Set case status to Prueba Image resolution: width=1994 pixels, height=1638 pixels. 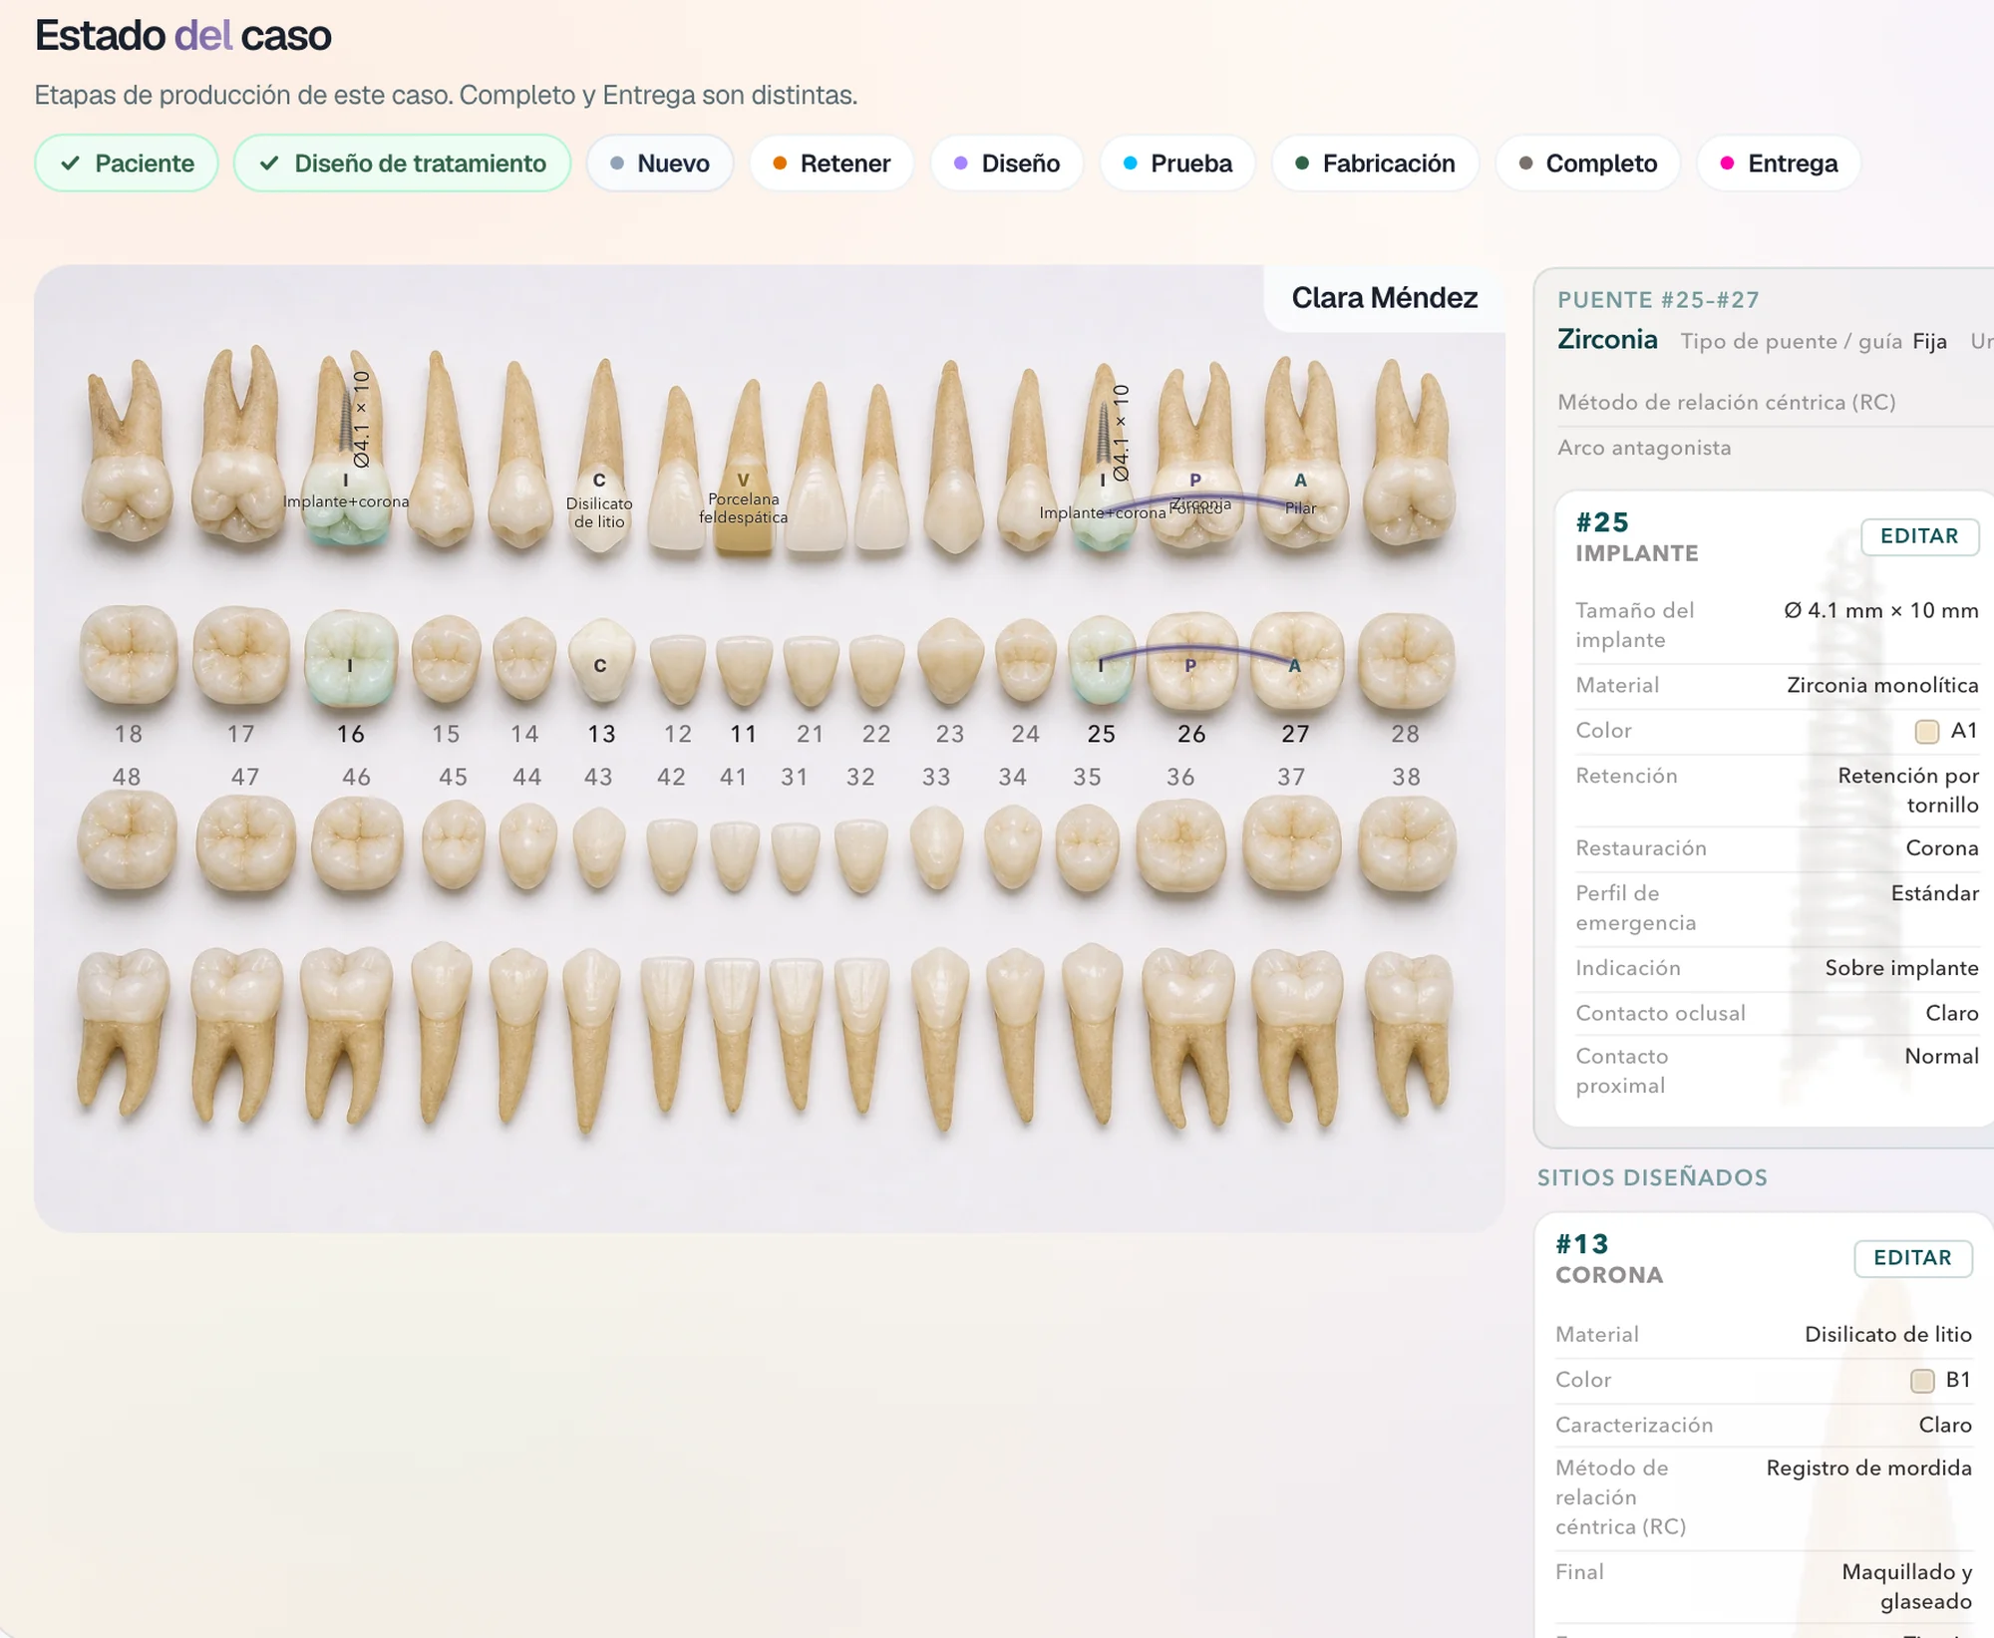point(1177,164)
